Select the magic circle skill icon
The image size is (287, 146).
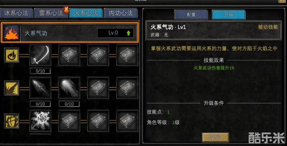[40, 121]
